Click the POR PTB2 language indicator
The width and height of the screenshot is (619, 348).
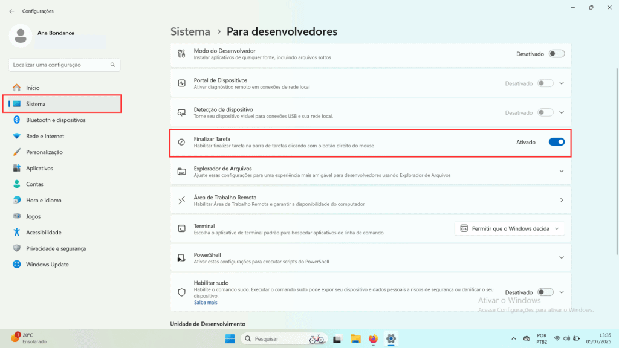click(x=542, y=338)
